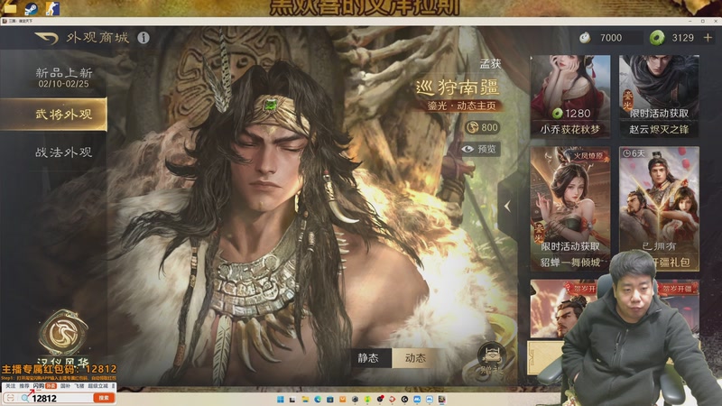Screen dimensions: 722x406
Task: Click the green jade currency icon (3129)
Action: tap(657, 38)
